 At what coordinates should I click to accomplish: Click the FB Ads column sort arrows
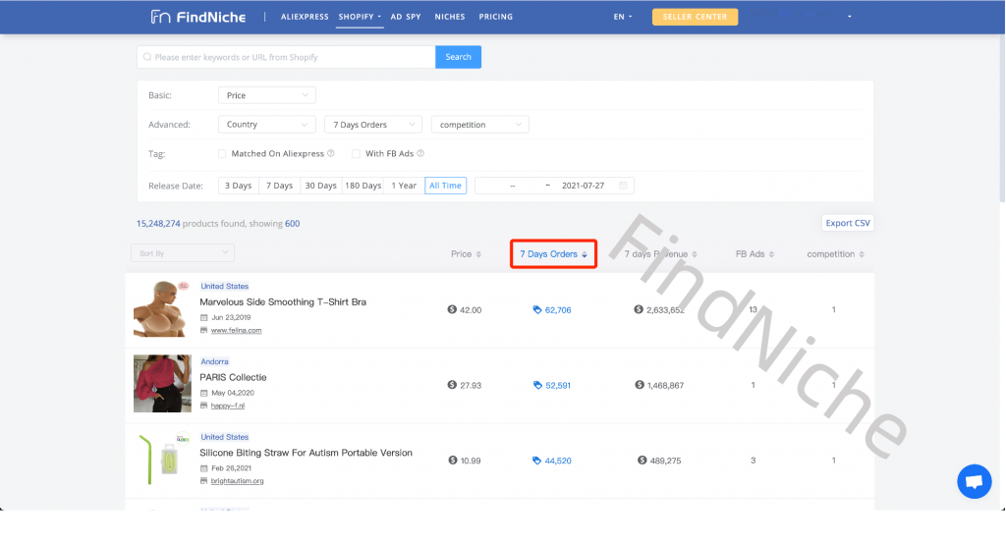click(x=771, y=254)
